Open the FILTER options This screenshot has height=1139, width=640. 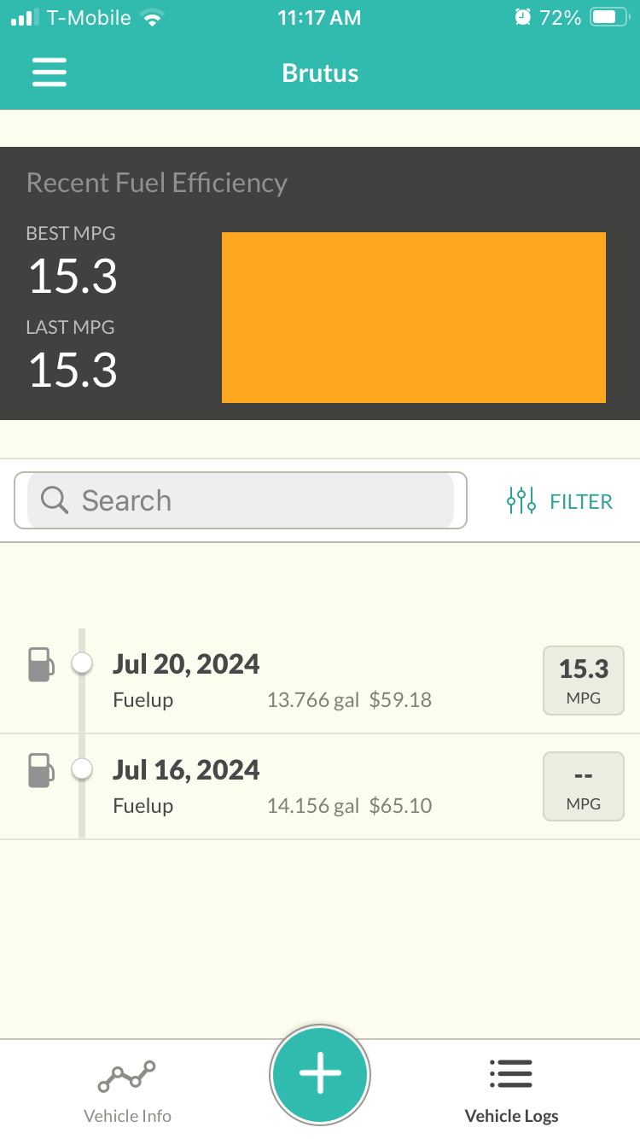[x=560, y=500]
